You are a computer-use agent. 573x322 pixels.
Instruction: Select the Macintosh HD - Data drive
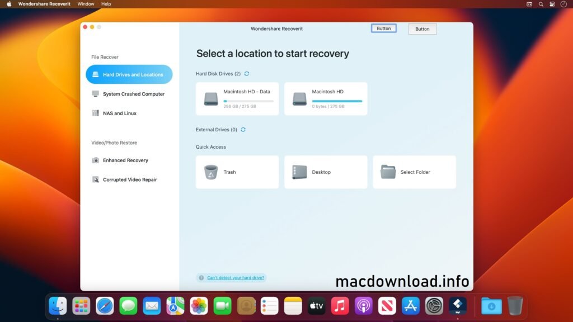(x=237, y=98)
